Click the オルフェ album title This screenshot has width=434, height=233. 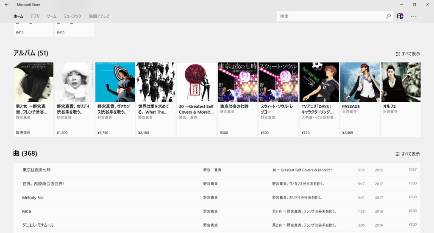[x=389, y=107]
